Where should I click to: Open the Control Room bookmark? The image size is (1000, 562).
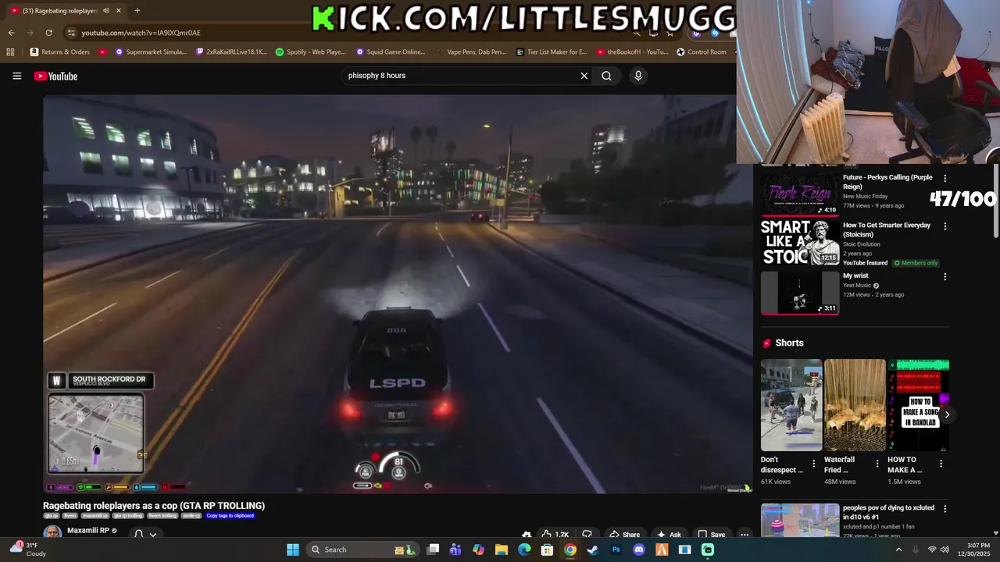(x=702, y=52)
